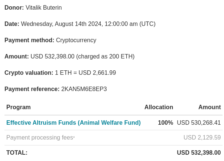The width and height of the screenshot is (224, 161).
Task: Click the Program column header
Action: tap(19, 107)
